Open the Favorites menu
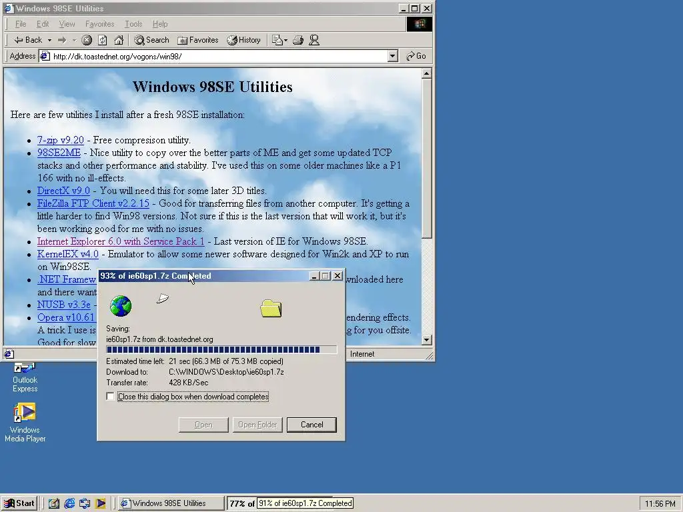Viewport: 683px width, 512px height. coord(100,24)
